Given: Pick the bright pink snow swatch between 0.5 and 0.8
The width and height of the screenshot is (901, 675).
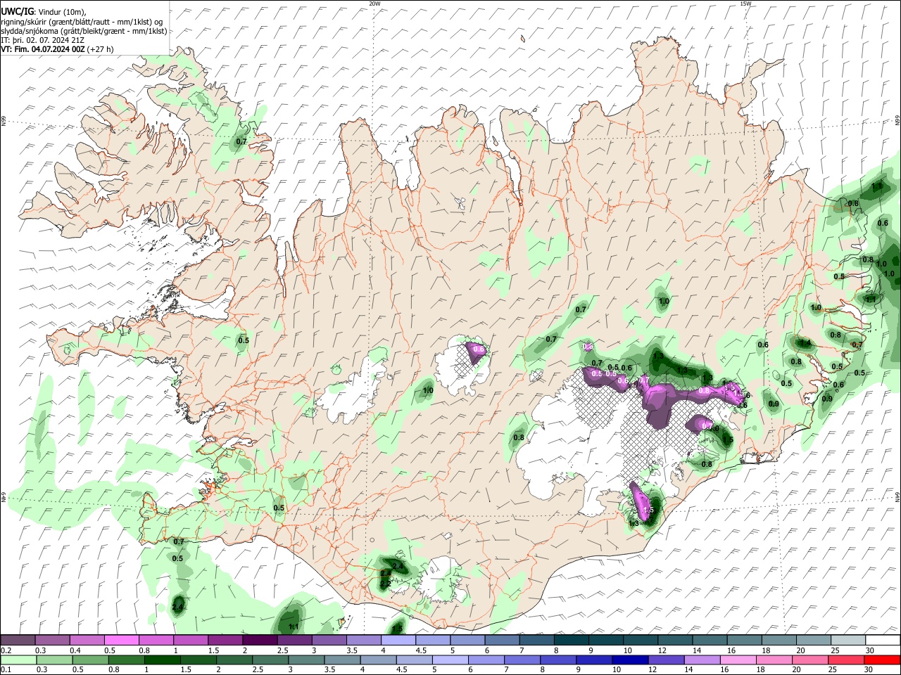Looking at the screenshot, I should [x=121, y=641].
